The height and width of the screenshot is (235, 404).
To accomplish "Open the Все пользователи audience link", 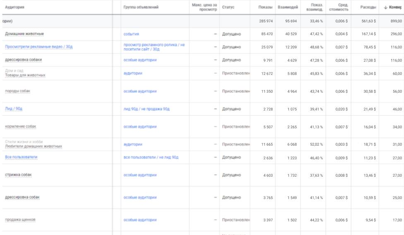I will click(x=21, y=157).
